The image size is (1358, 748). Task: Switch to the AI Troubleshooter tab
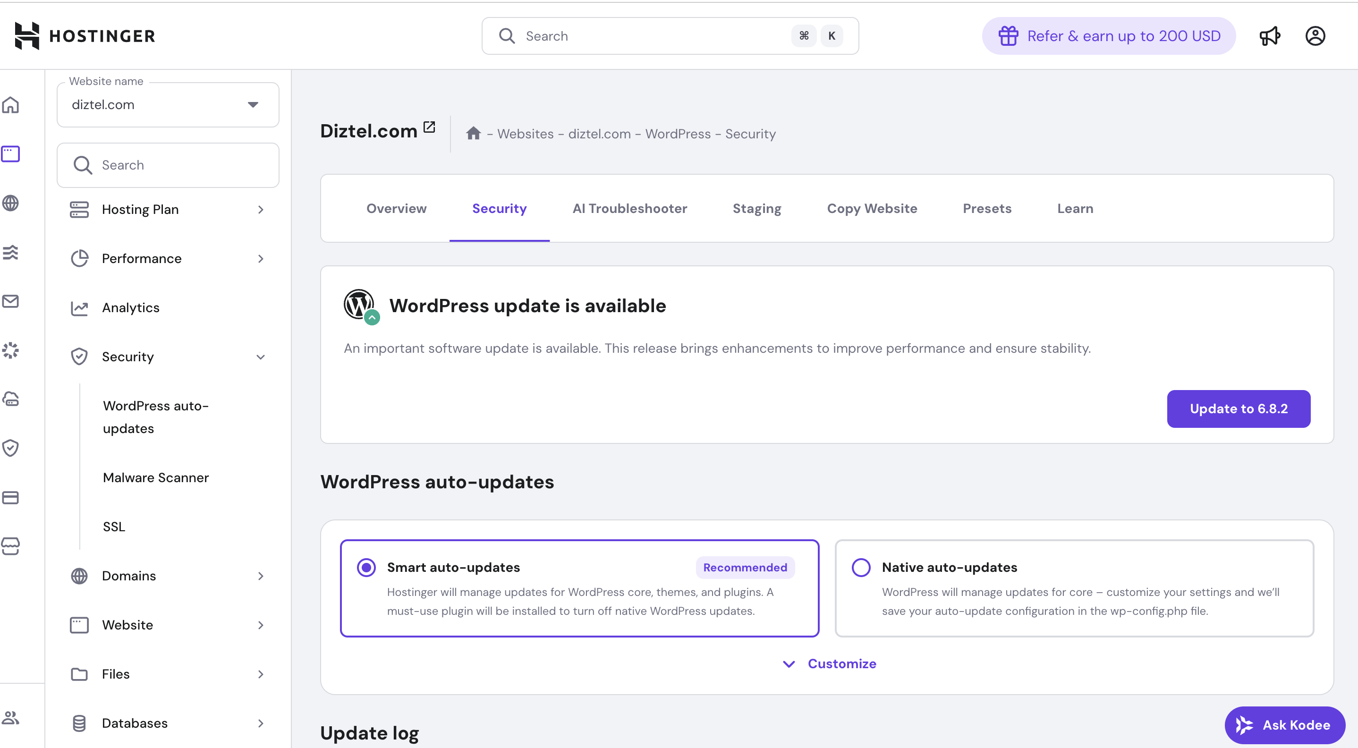tap(629, 208)
